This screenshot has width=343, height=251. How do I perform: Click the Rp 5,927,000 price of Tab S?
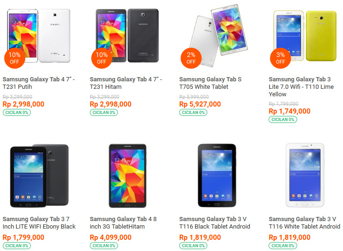200,104
